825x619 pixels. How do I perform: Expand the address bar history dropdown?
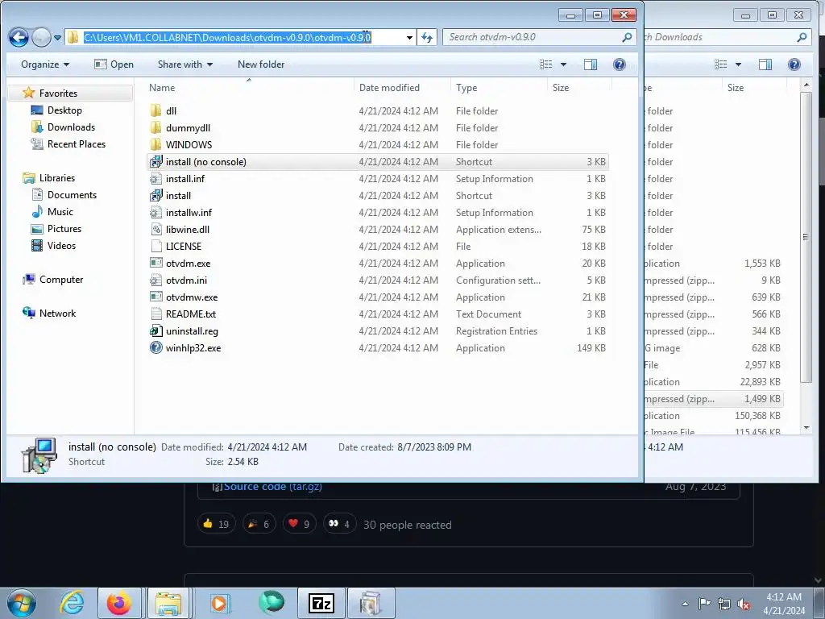(409, 37)
